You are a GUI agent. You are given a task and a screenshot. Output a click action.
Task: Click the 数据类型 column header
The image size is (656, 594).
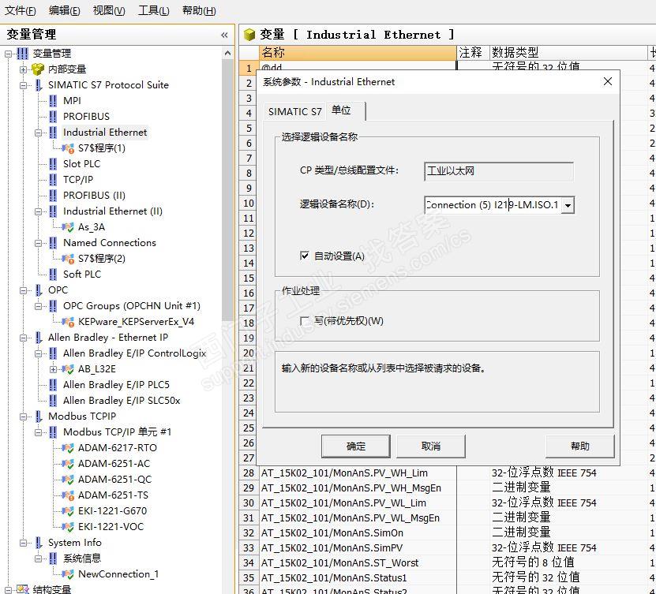pos(568,53)
